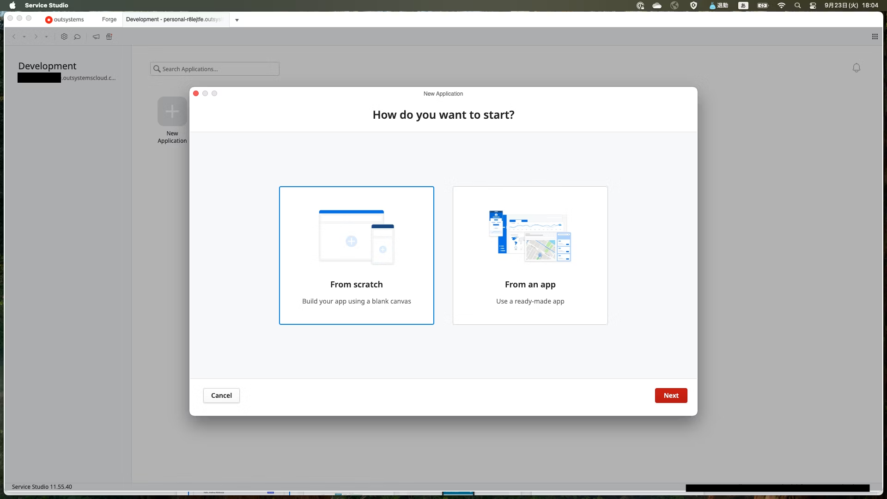The height and width of the screenshot is (499, 887).
Task: Click the back navigation arrow
Action: pos(14,37)
